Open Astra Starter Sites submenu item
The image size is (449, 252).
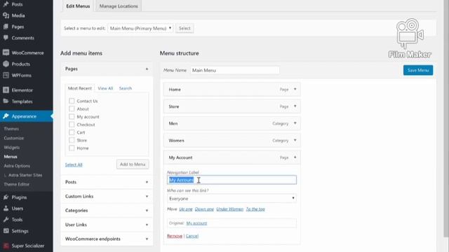[25, 175]
